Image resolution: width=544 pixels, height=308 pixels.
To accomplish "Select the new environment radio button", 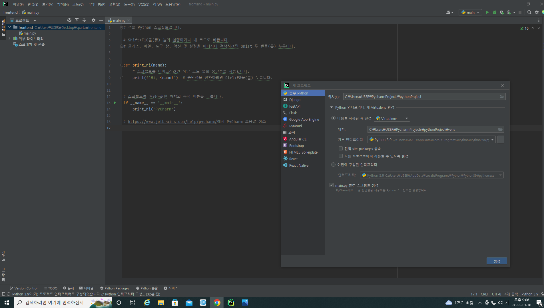I will click(x=333, y=118).
